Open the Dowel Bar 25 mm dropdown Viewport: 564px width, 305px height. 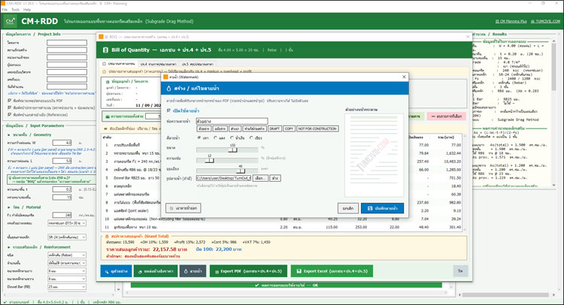click(67, 287)
